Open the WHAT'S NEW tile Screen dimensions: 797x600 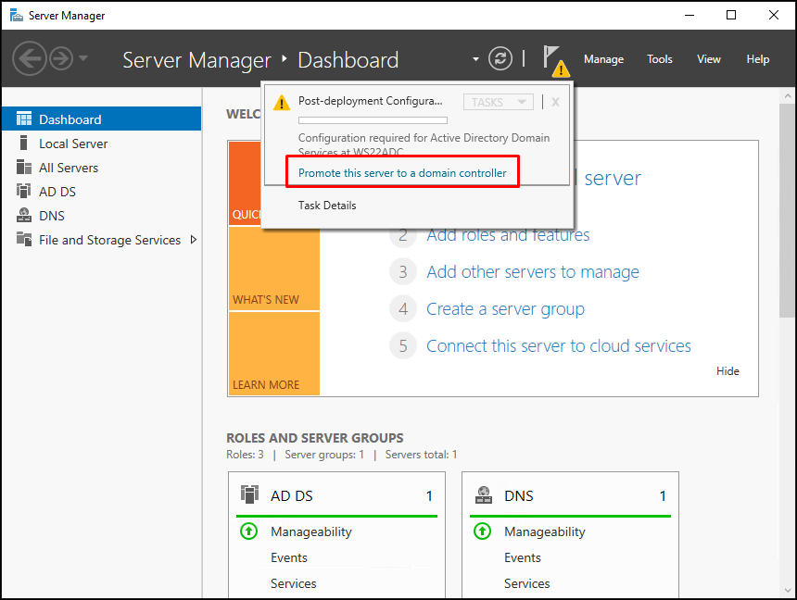274,269
